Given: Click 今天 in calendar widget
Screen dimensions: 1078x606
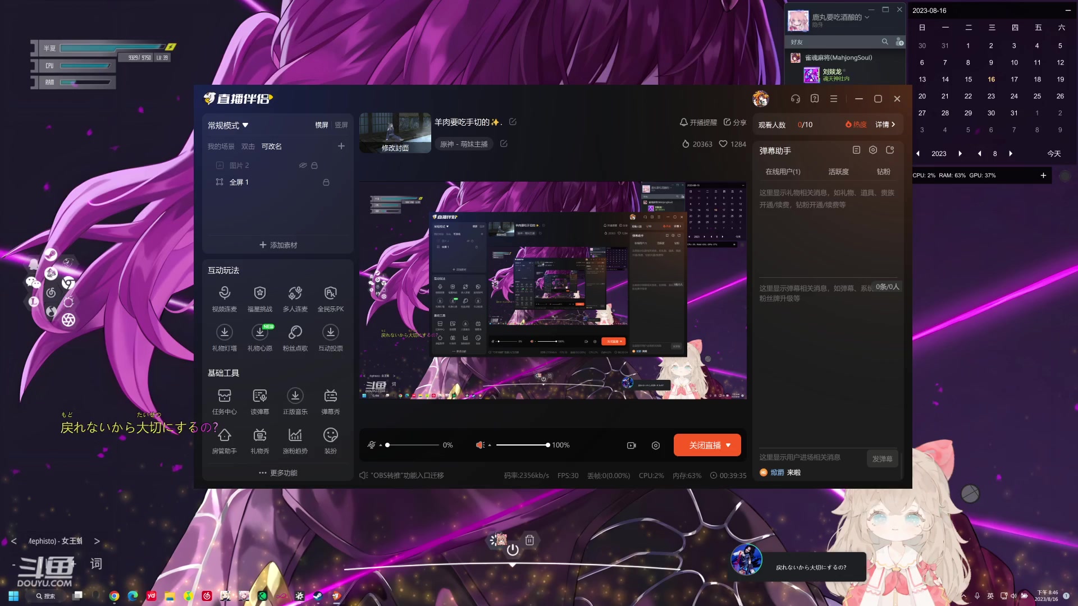Looking at the screenshot, I should click(1054, 154).
